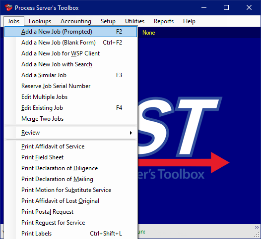Choose Merge Two Jobs
Screen dimensions: 261x239
coord(71,119)
